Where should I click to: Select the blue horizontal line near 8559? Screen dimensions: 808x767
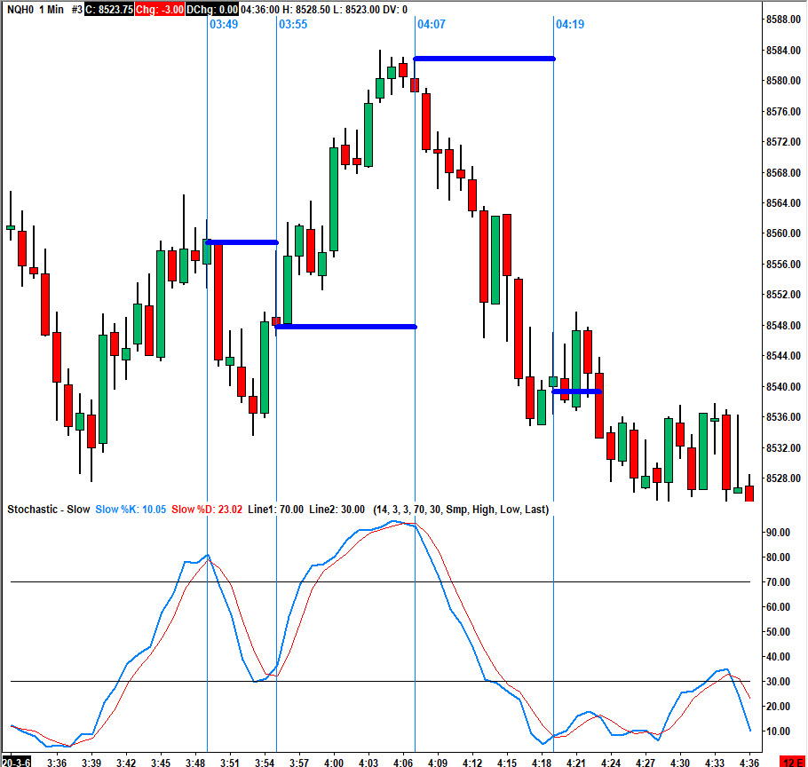pyautogui.click(x=242, y=242)
